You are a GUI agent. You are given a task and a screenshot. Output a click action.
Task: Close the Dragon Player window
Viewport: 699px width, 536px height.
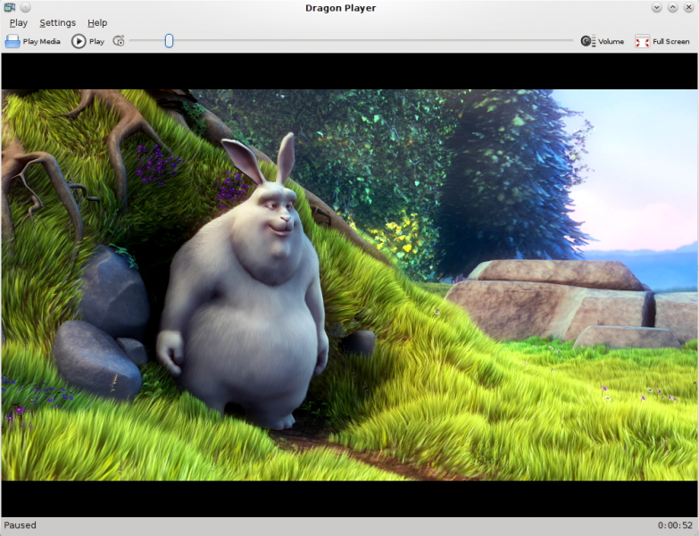click(x=688, y=8)
